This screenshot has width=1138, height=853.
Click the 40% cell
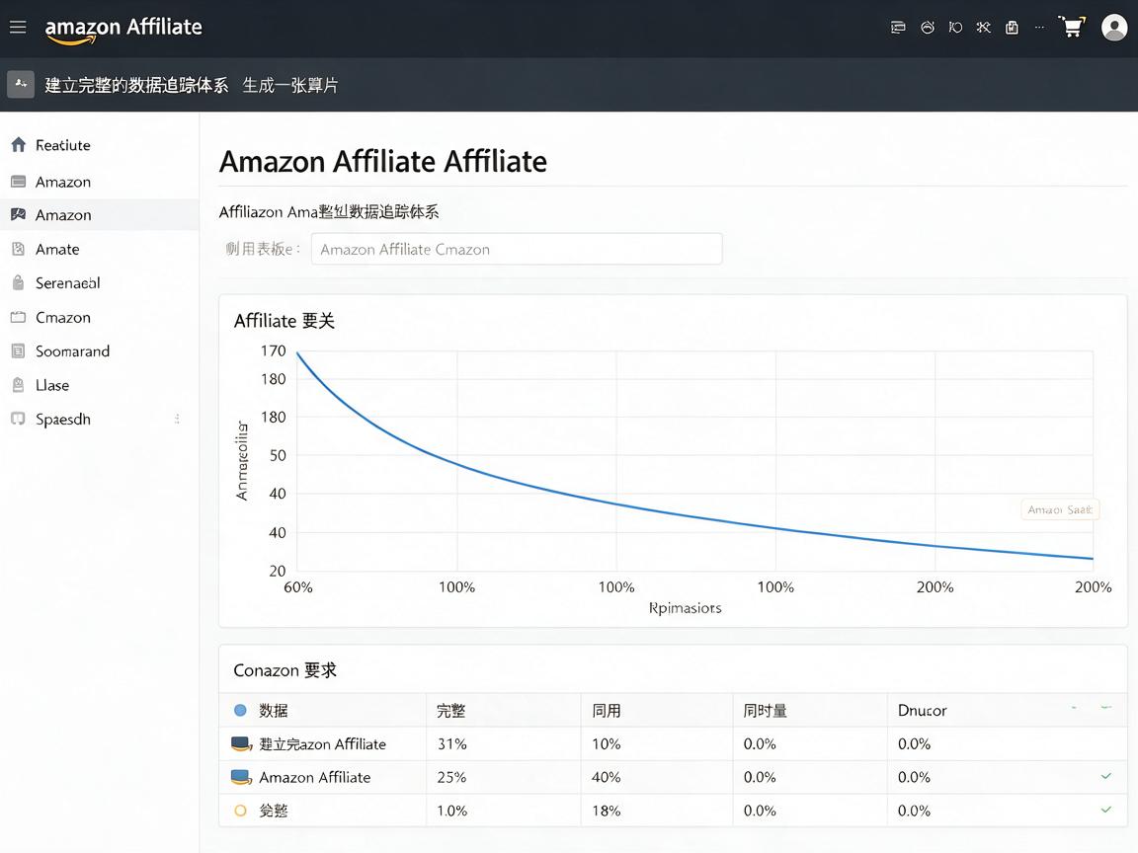606,778
